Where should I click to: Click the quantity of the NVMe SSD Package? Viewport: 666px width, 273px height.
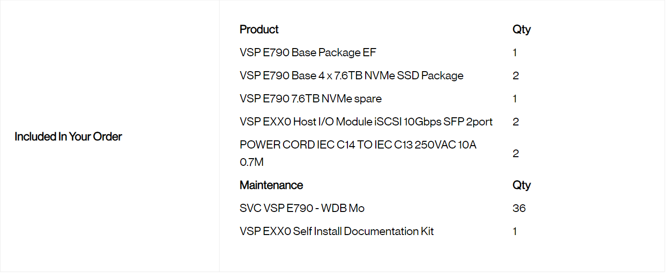pos(516,75)
